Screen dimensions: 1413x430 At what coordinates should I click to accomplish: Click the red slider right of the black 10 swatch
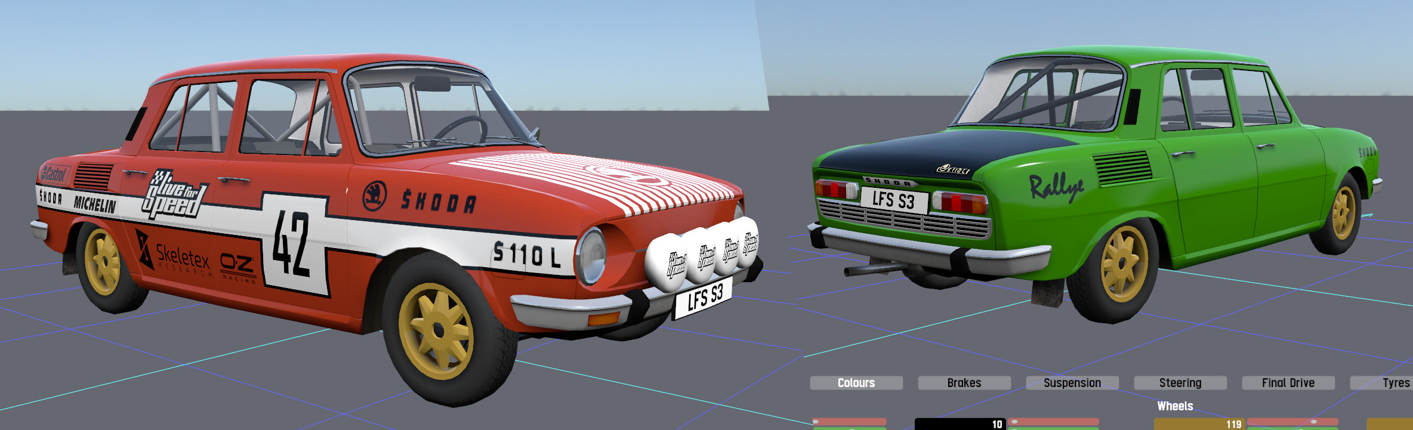(1053, 422)
